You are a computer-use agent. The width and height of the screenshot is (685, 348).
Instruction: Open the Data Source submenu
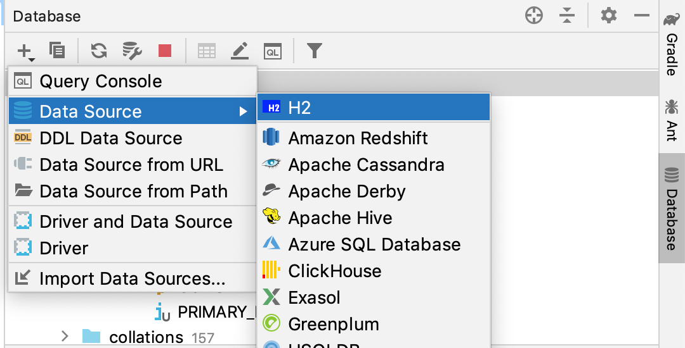133,111
